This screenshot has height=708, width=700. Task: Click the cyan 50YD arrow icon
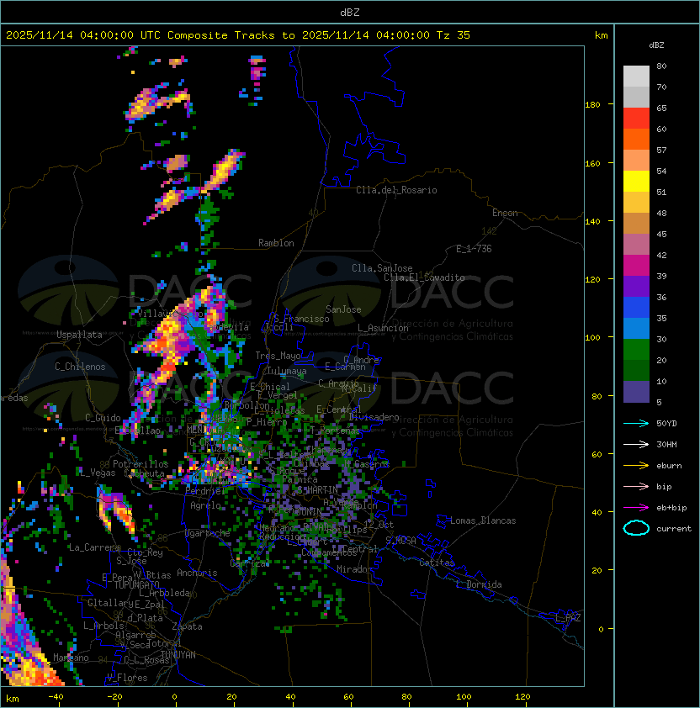click(x=636, y=424)
